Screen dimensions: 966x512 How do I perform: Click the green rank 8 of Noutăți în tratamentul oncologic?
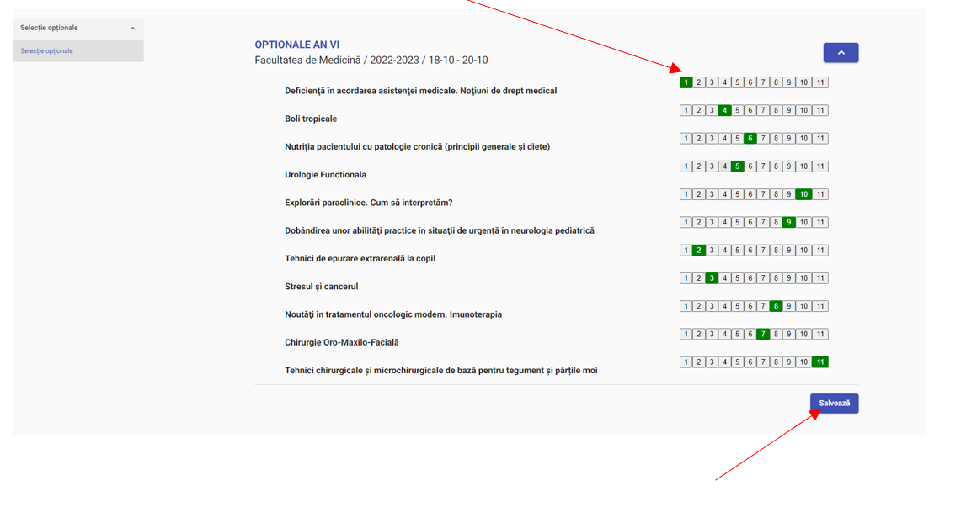click(x=776, y=306)
